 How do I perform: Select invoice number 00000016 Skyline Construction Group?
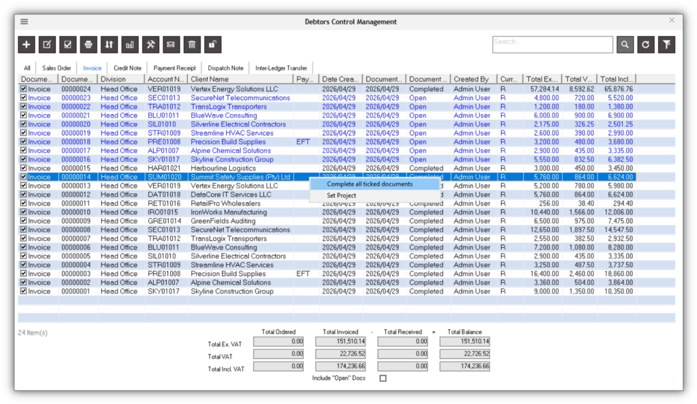click(x=76, y=159)
